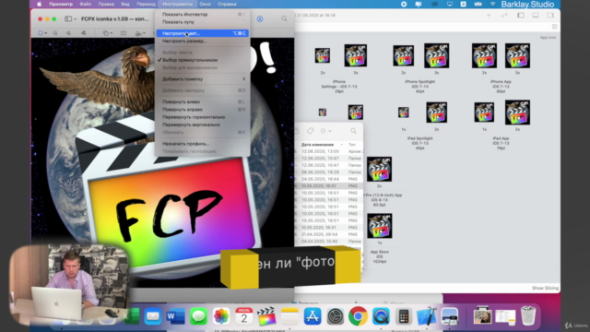Select Назначить профиль... menu entry
Image resolution: width=590 pixels, height=332 pixels.
click(203, 144)
